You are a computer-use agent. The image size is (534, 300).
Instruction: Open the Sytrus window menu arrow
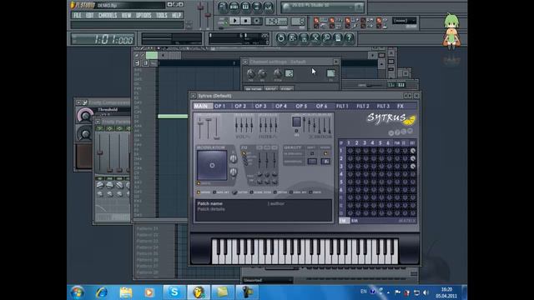tap(193, 96)
